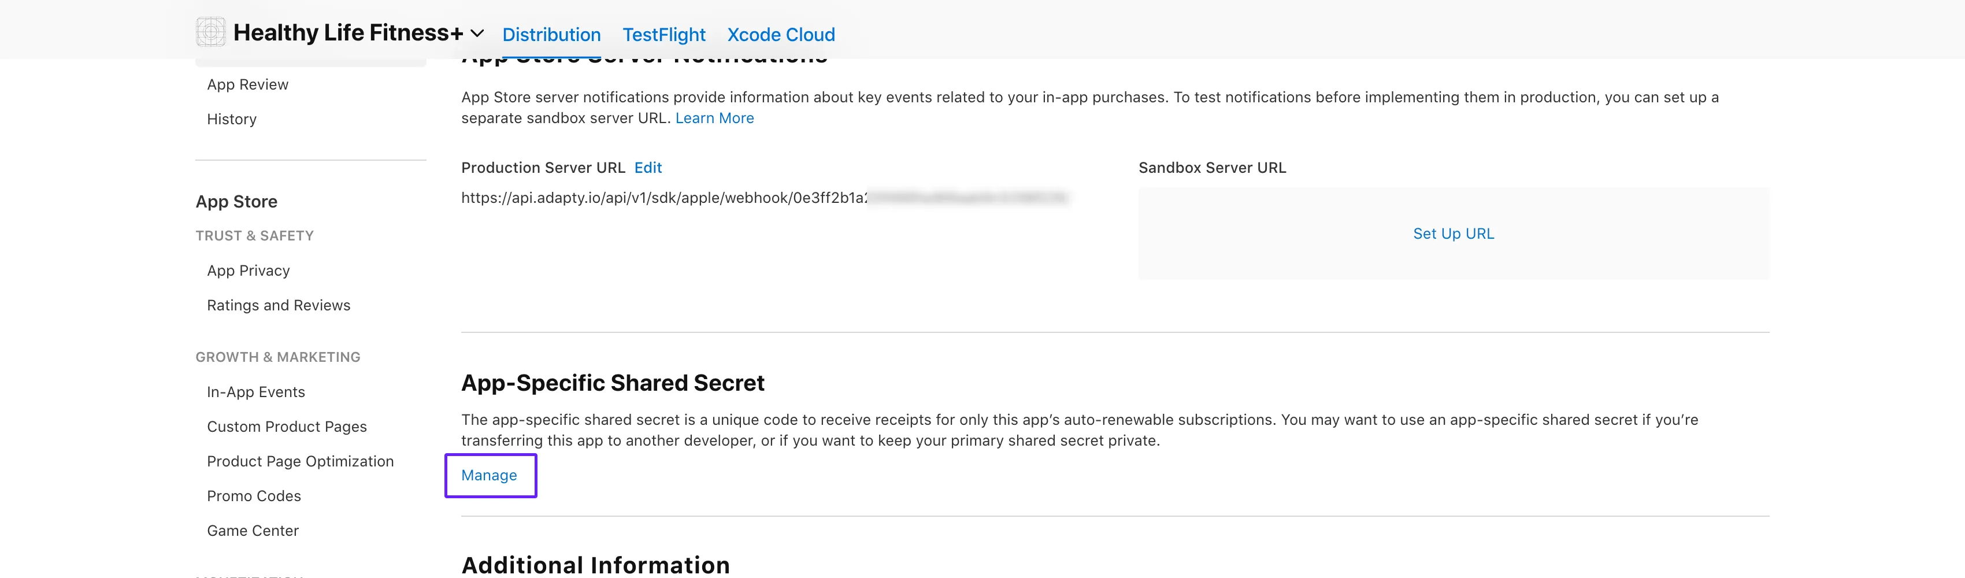View Promo Codes
This screenshot has width=1965, height=578.
pos(253,496)
